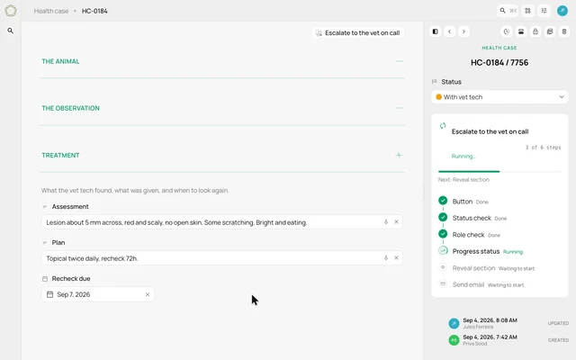The width and height of the screenshot is (576, 360).
Task: Click the Reveal section step eye icon
Action: coord(443,267)
